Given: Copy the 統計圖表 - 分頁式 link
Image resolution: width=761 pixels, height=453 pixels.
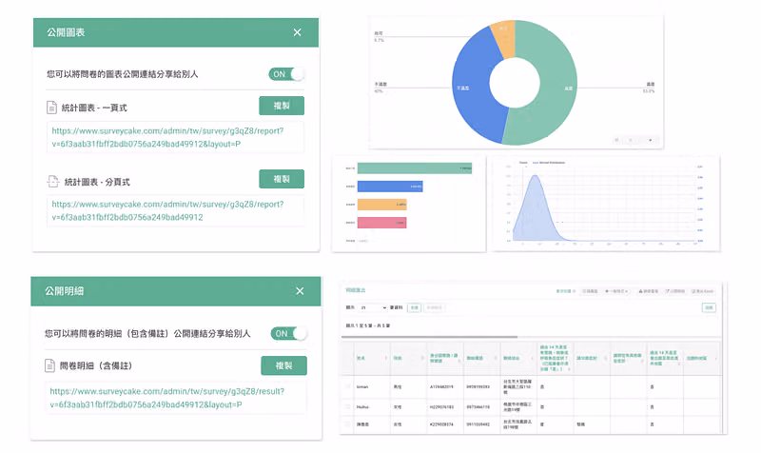Looking at the screenshot, I should [x=282, y=179].
